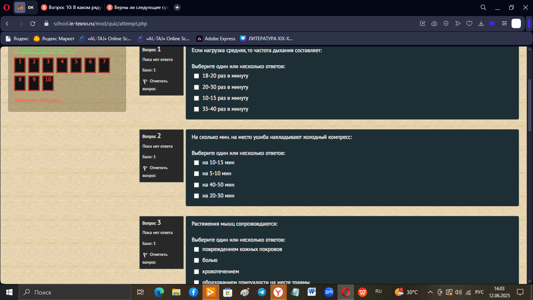The width and height of the screenshot is (533, 300).
Task: Click the Windows search box
Action: [75, 292]
